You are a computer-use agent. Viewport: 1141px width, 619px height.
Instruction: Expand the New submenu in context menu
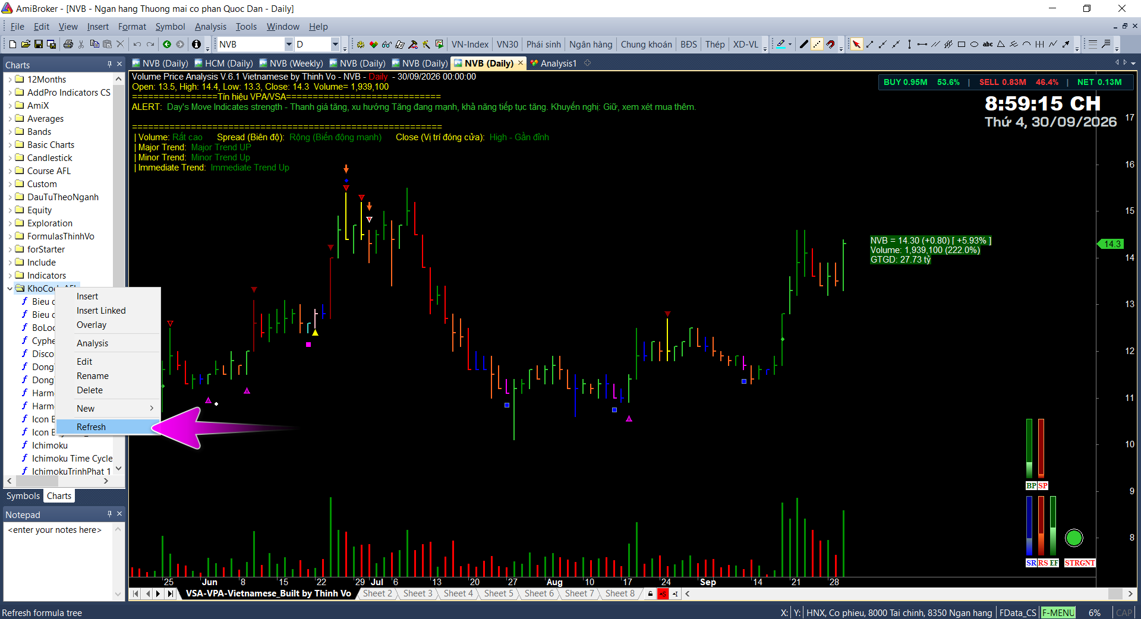point(108,409)
